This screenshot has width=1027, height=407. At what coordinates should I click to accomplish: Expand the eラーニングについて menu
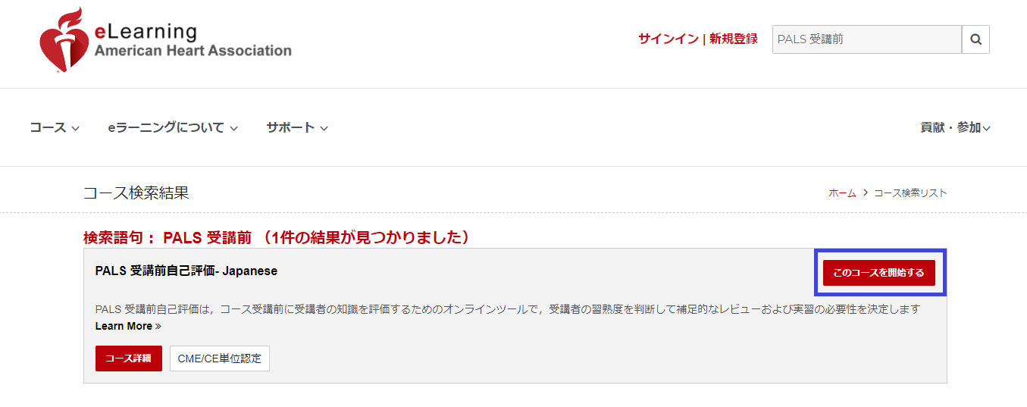[x=173, y=128]
